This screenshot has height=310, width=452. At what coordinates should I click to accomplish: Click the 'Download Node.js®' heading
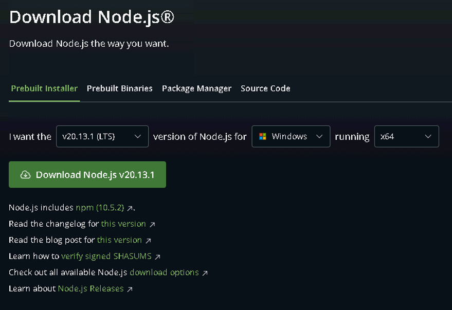[92, 17]
